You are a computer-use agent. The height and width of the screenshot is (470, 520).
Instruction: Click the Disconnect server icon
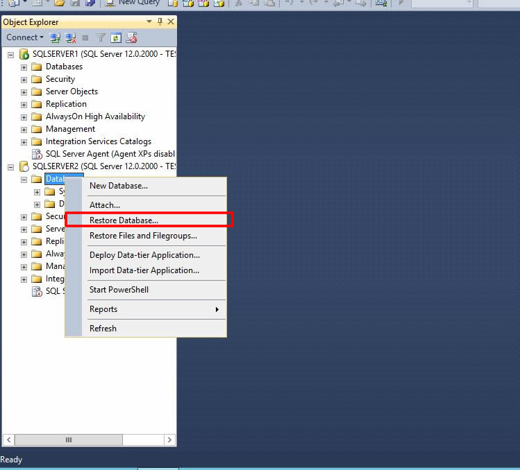coord(70,37)
